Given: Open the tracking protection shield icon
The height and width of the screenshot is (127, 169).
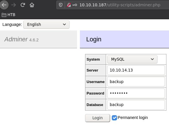Looking at the screenshot, I should [x=61, y=5].
